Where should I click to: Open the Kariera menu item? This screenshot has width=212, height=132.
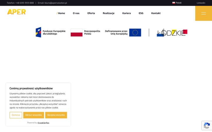tap(126, 13)
